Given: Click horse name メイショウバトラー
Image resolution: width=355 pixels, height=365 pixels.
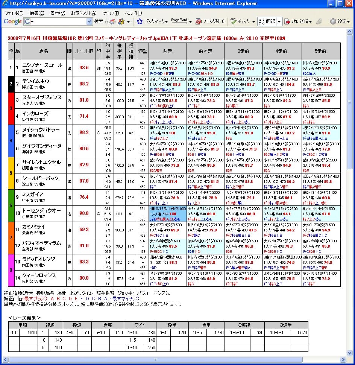Looking at the screenshot, I should (41, 130).
